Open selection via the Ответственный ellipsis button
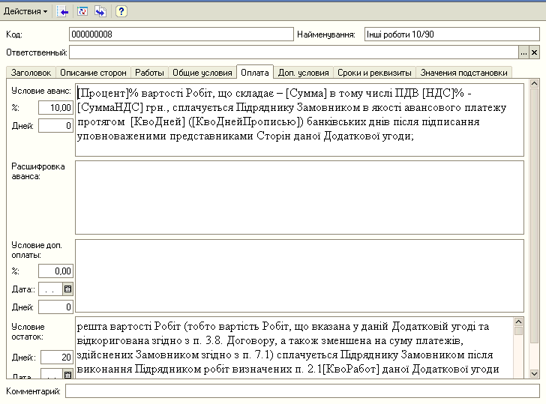 click(523, 52)
